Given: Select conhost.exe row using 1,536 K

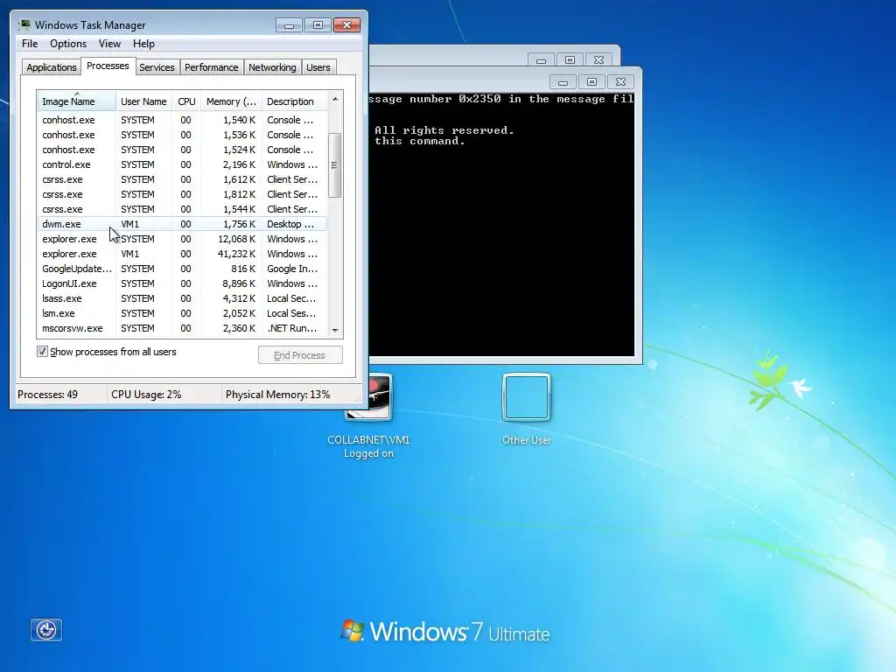Looking at the screenshot, I should pos(182,135).
